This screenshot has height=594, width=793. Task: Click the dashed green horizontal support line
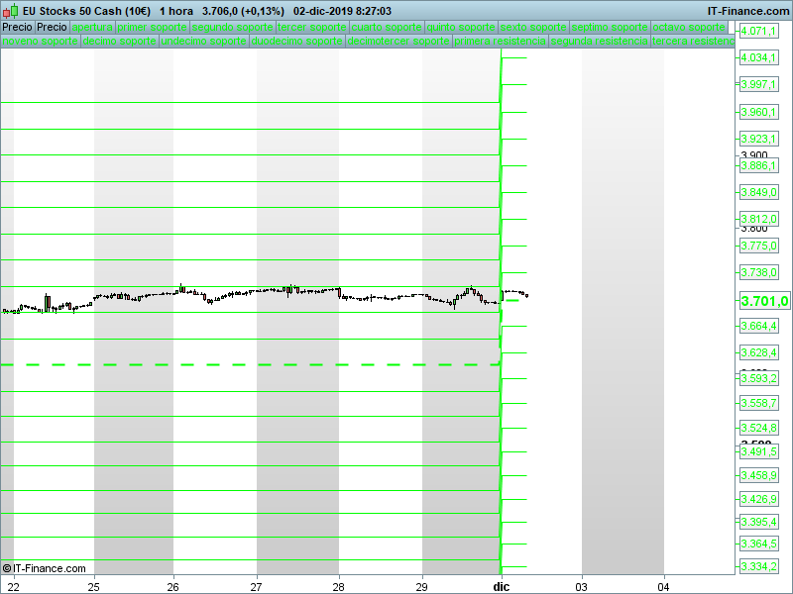point(248,365)
